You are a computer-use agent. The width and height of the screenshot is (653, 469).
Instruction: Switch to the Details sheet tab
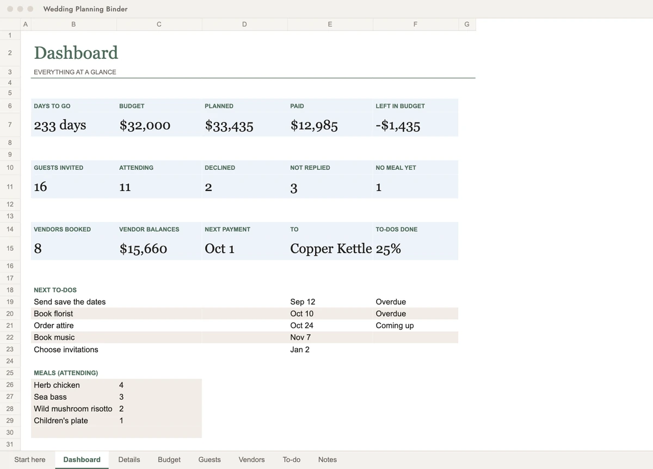tap(129, 460)
